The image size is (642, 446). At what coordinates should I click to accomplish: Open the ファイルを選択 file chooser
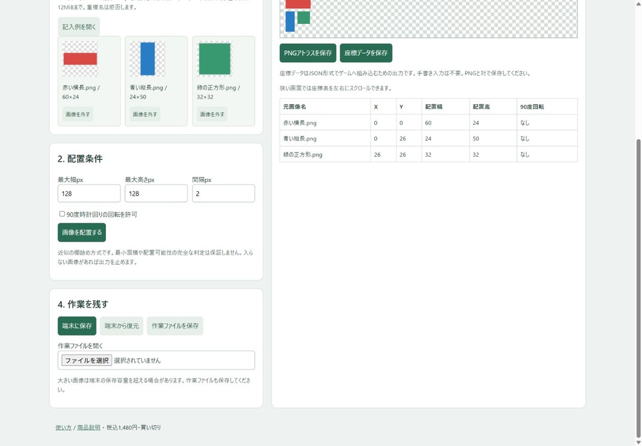(87, 361)
